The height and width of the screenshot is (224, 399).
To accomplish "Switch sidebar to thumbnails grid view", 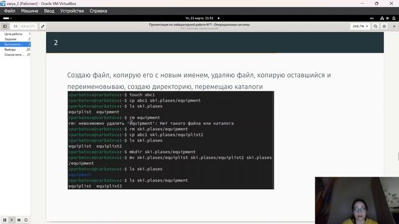I will (x=4, y=220).
